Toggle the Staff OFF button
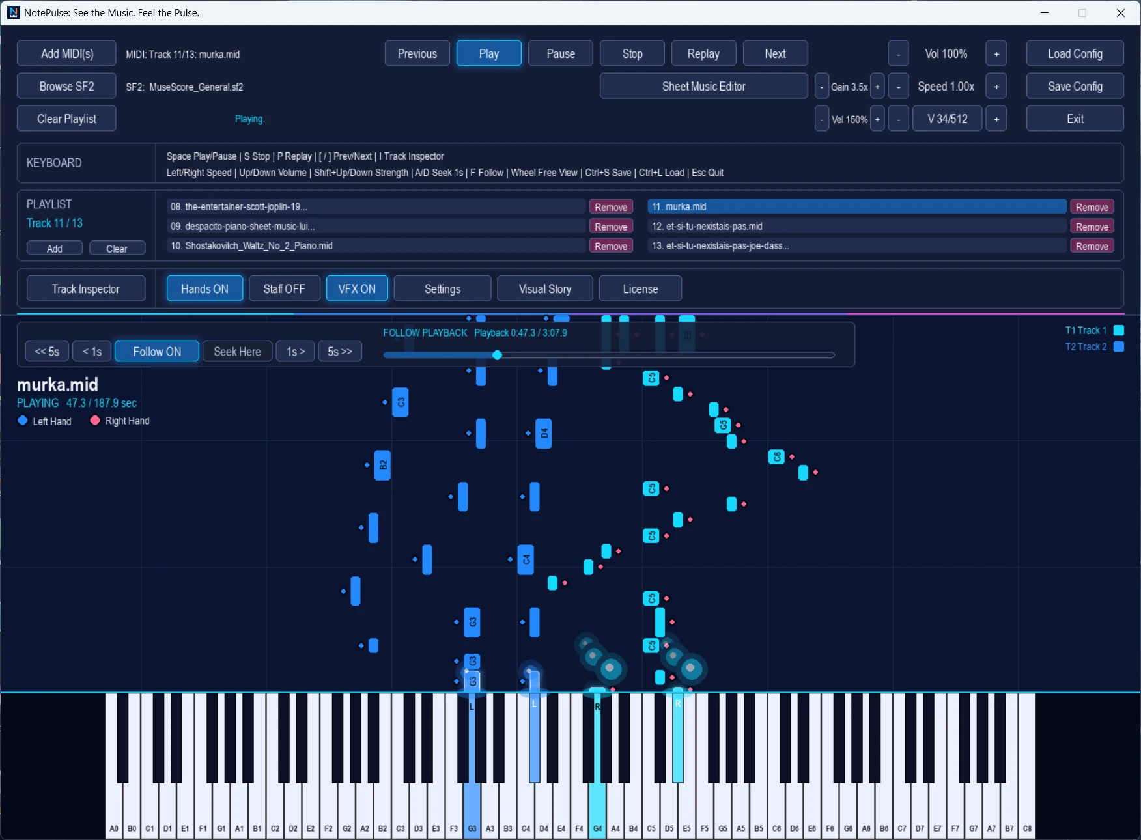This screenshot has height=840, width=1141. [284, 288]
